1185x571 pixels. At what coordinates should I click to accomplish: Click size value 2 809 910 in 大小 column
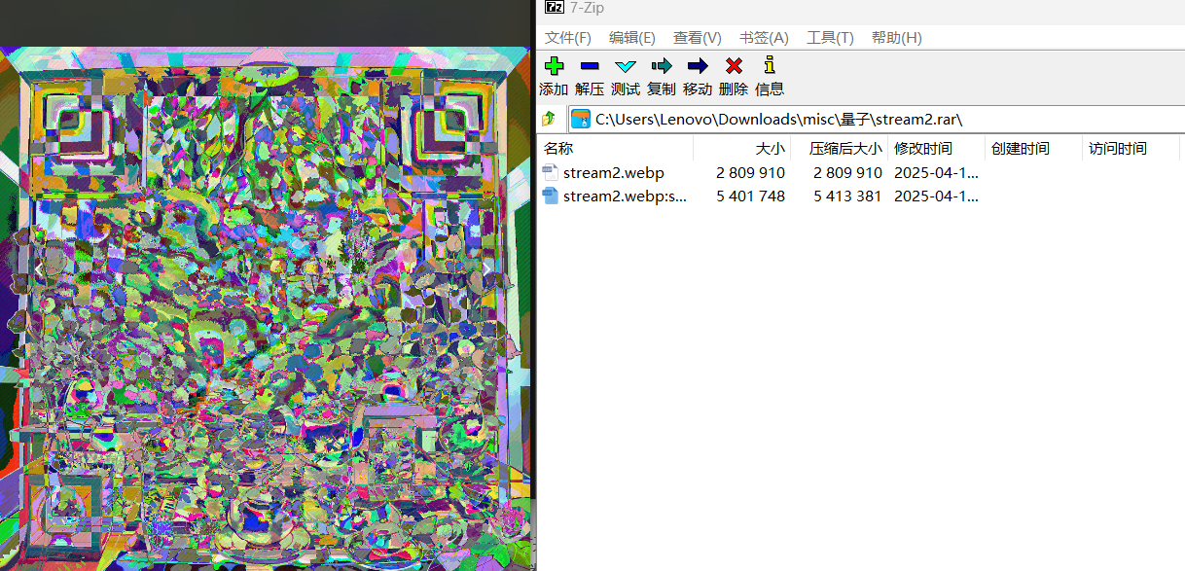pos(750,173)
